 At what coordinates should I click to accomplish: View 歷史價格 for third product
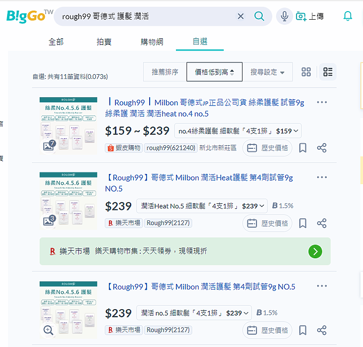pyautogui.click(x=267, y=330)
